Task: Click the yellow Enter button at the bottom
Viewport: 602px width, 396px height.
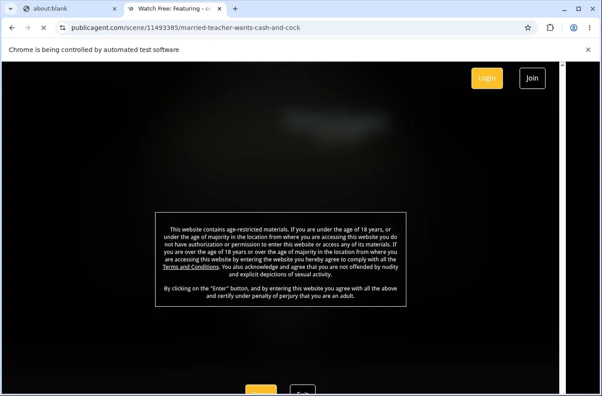Action: click(x=261, y=390)
